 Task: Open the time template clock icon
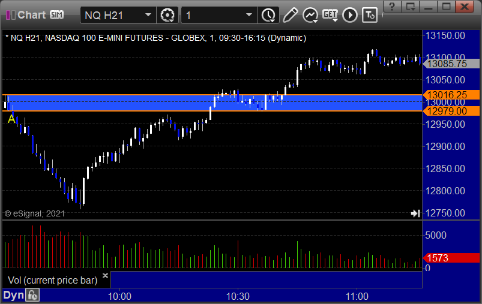click(268, 15)
